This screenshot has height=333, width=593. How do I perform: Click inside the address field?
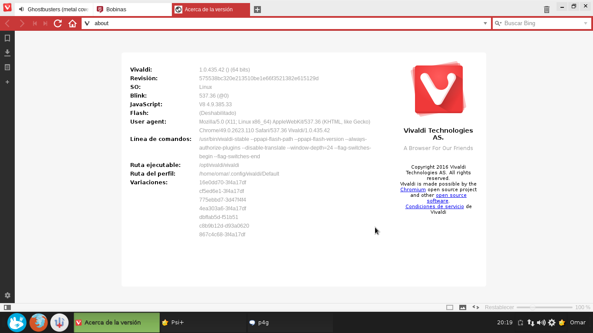click(x=287, y=23)
